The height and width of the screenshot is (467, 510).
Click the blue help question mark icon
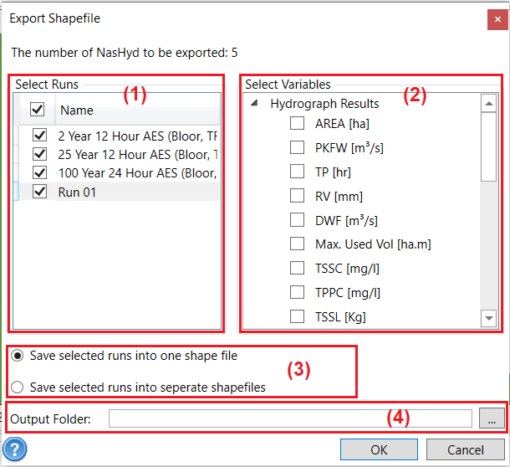(x=14, y=450)
